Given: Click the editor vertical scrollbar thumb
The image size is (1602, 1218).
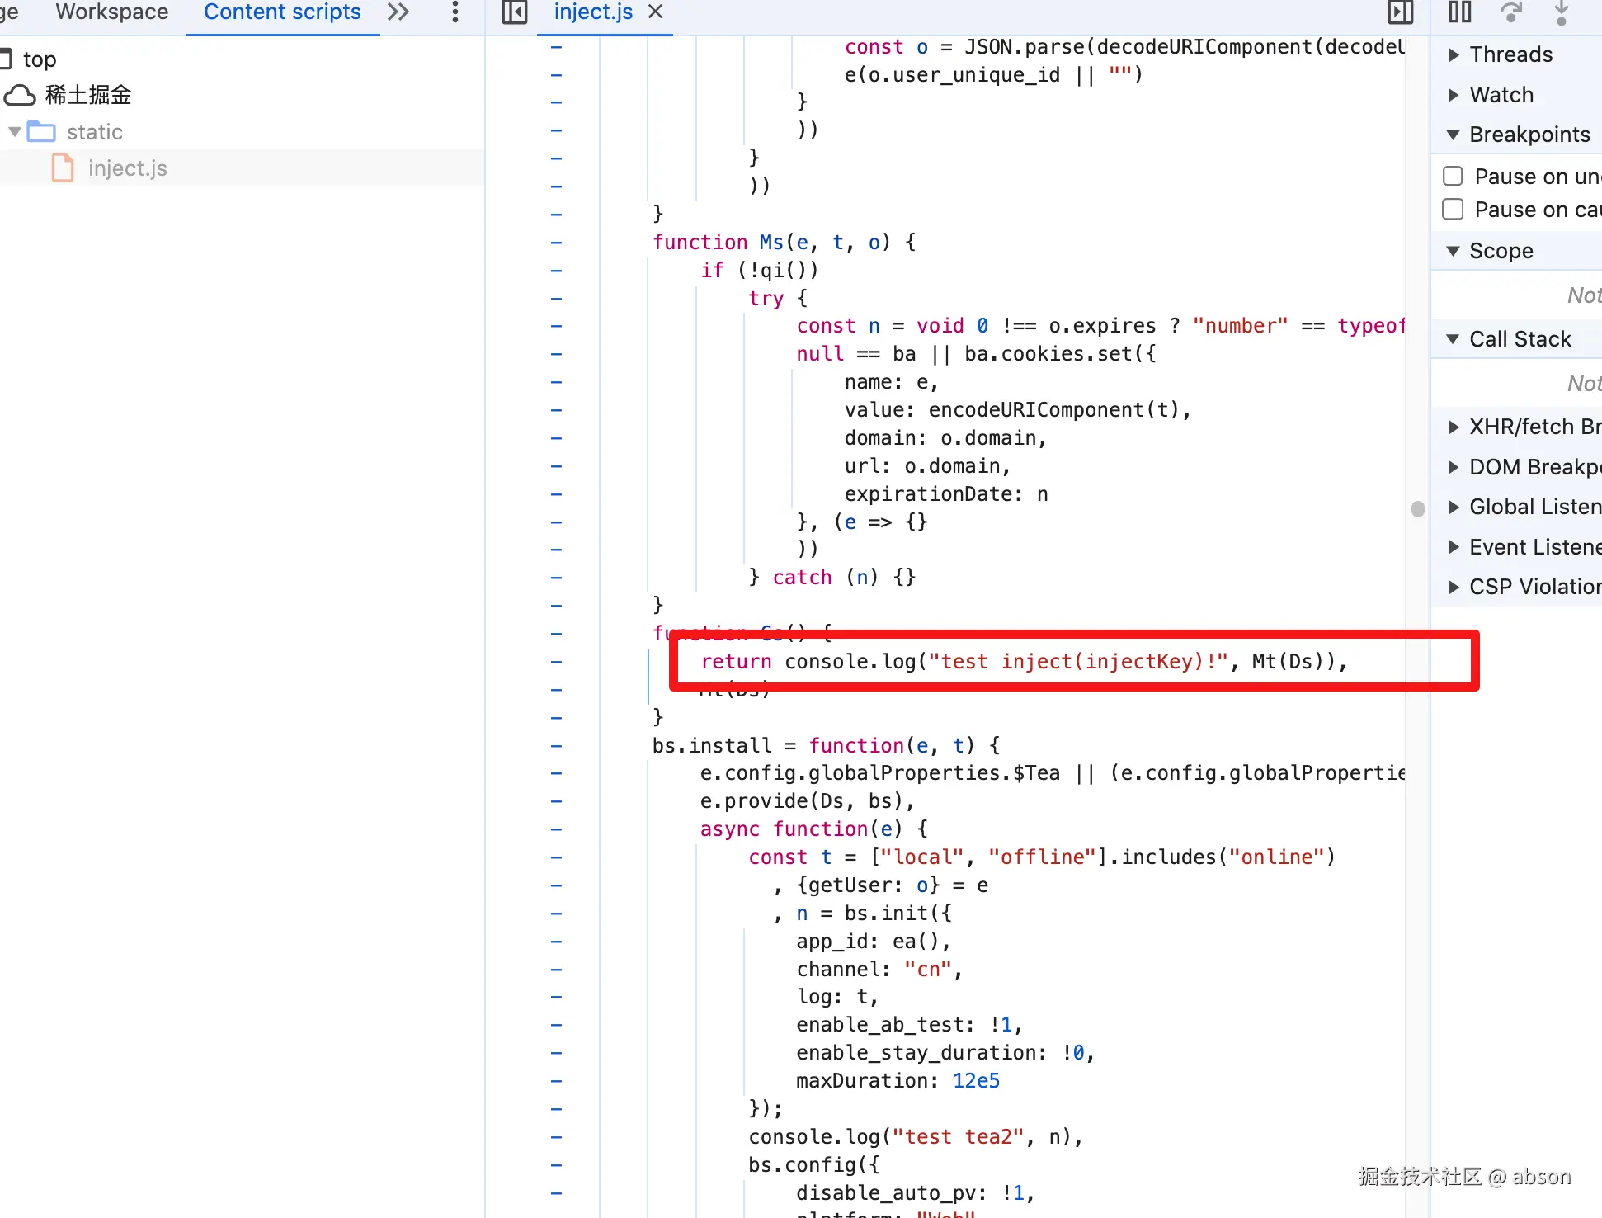Looking at the screenshot, I should coord(1417,508).
